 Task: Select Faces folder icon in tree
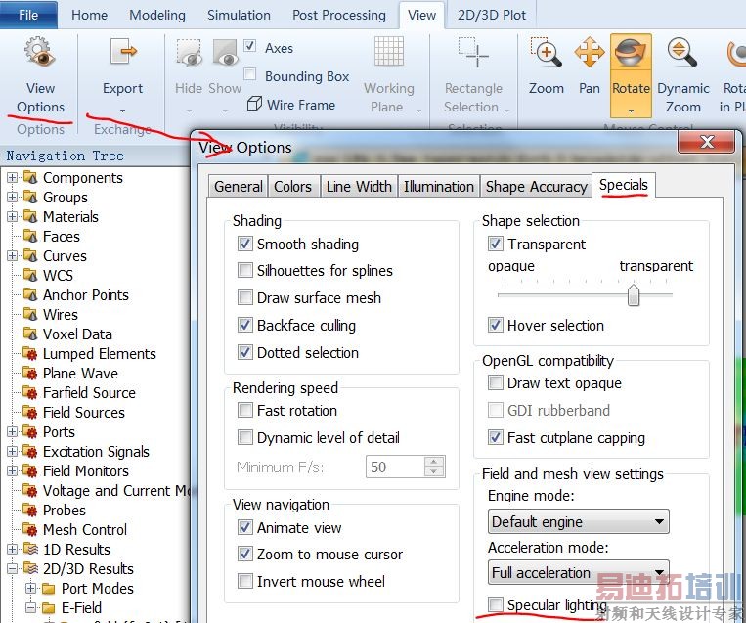(30, 236)
